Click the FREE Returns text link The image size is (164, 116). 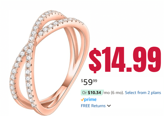tap(93, 106)
